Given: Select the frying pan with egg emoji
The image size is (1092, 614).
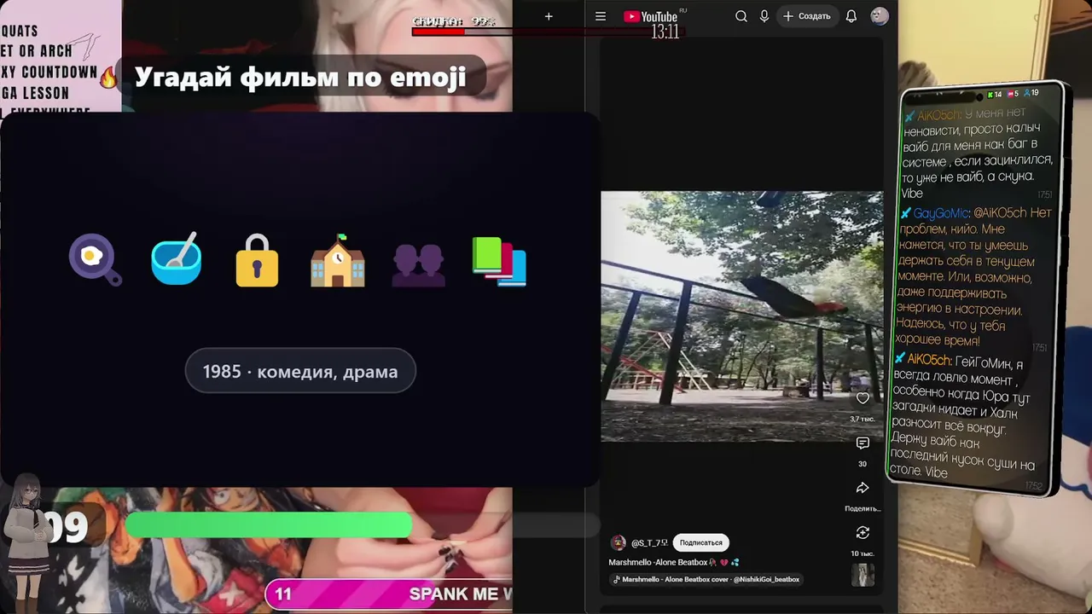Looking at the screenshot, I should pos(96,259).
